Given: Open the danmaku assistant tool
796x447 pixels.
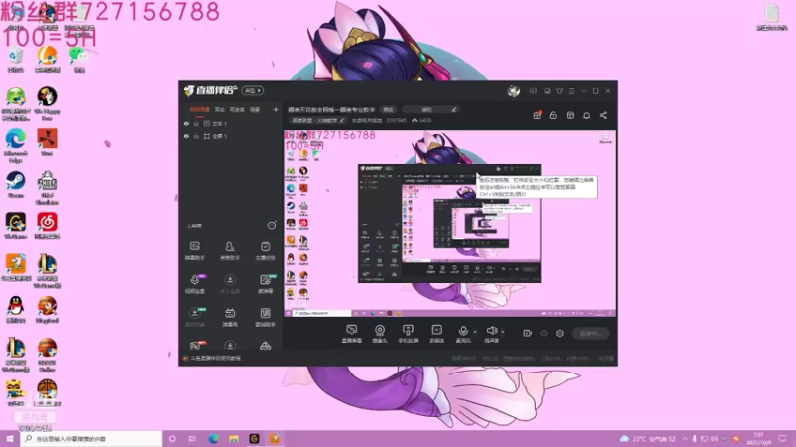Looking at the screenshot, I should pos(194,251).
